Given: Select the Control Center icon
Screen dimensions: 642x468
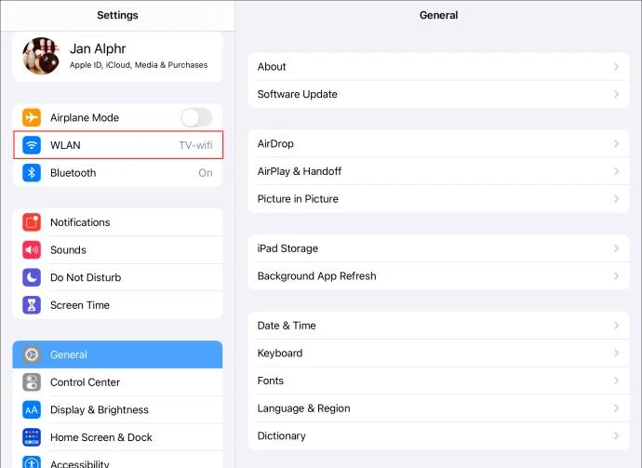Looking at the screenshot, I should pos(32,382).
